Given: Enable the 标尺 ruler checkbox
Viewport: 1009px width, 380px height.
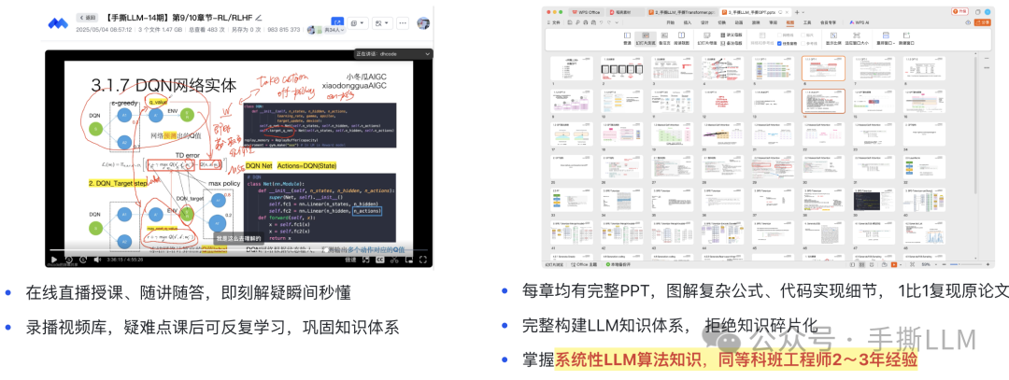Looking at the screenshot, I should pos(803,35).
